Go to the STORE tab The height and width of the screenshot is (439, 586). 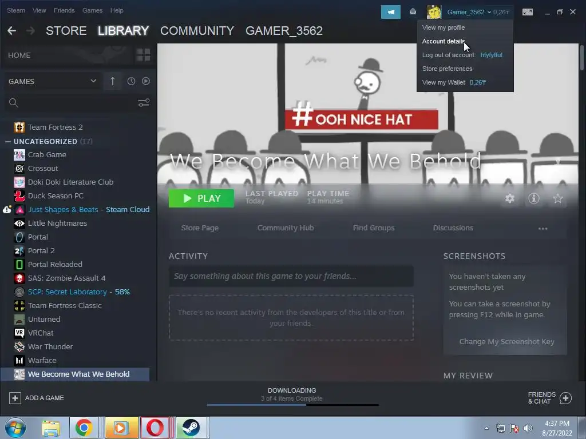[x=66, y=31]
